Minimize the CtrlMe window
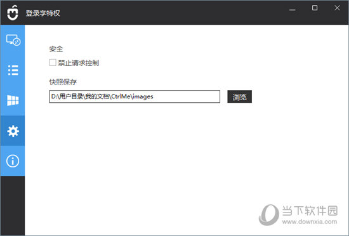 [293, 10]
